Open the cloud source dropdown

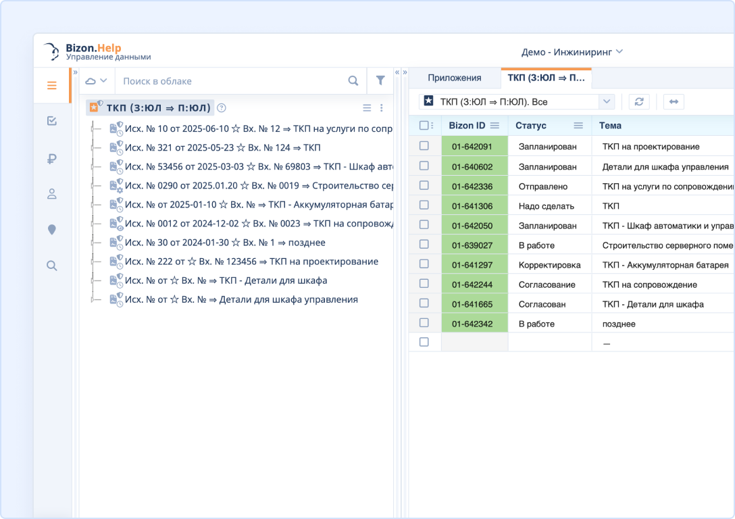click(97, 80)
